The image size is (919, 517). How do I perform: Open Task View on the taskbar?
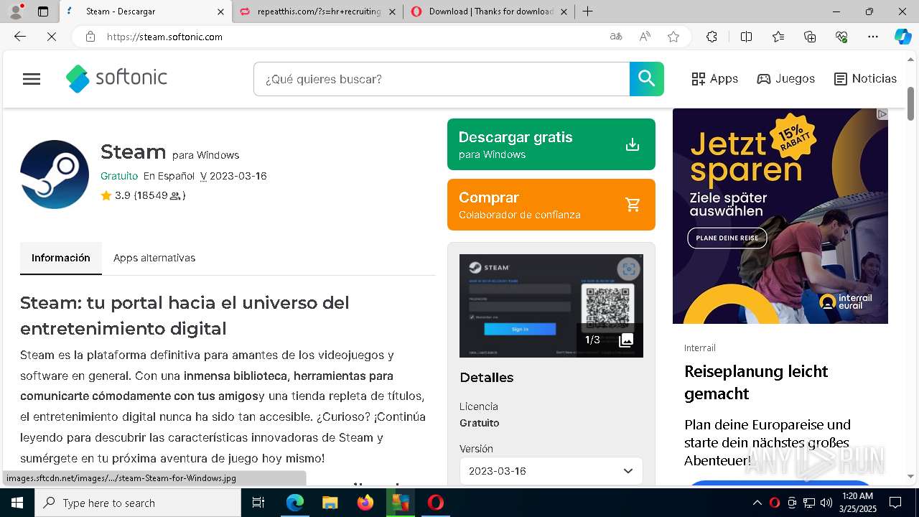pyautogui.click(x=258, y=503)
